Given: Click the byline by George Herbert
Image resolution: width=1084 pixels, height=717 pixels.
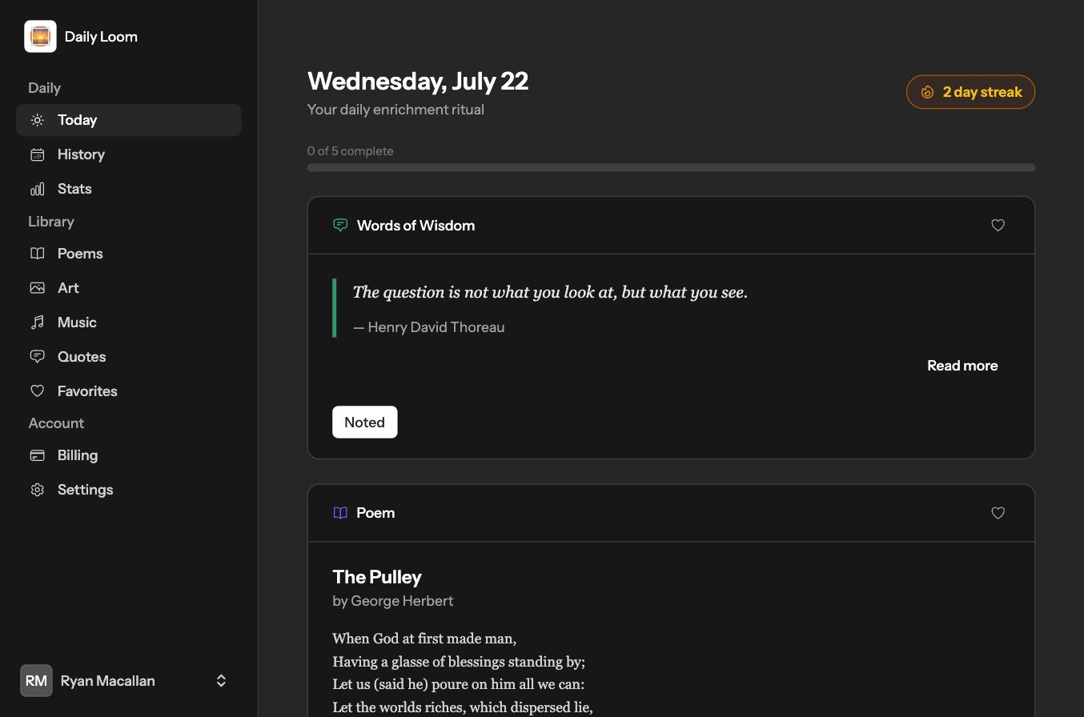Looking at the screenshot, I should [393, 601].
